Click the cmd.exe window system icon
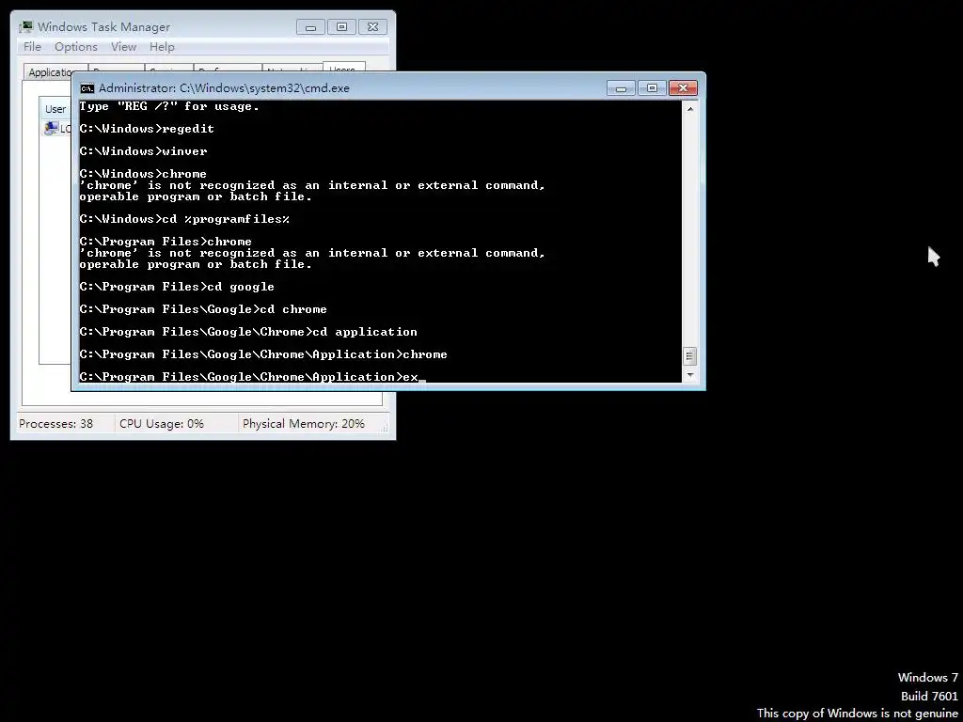The width and height of the screenshot is (963, 722). [87, 88]
